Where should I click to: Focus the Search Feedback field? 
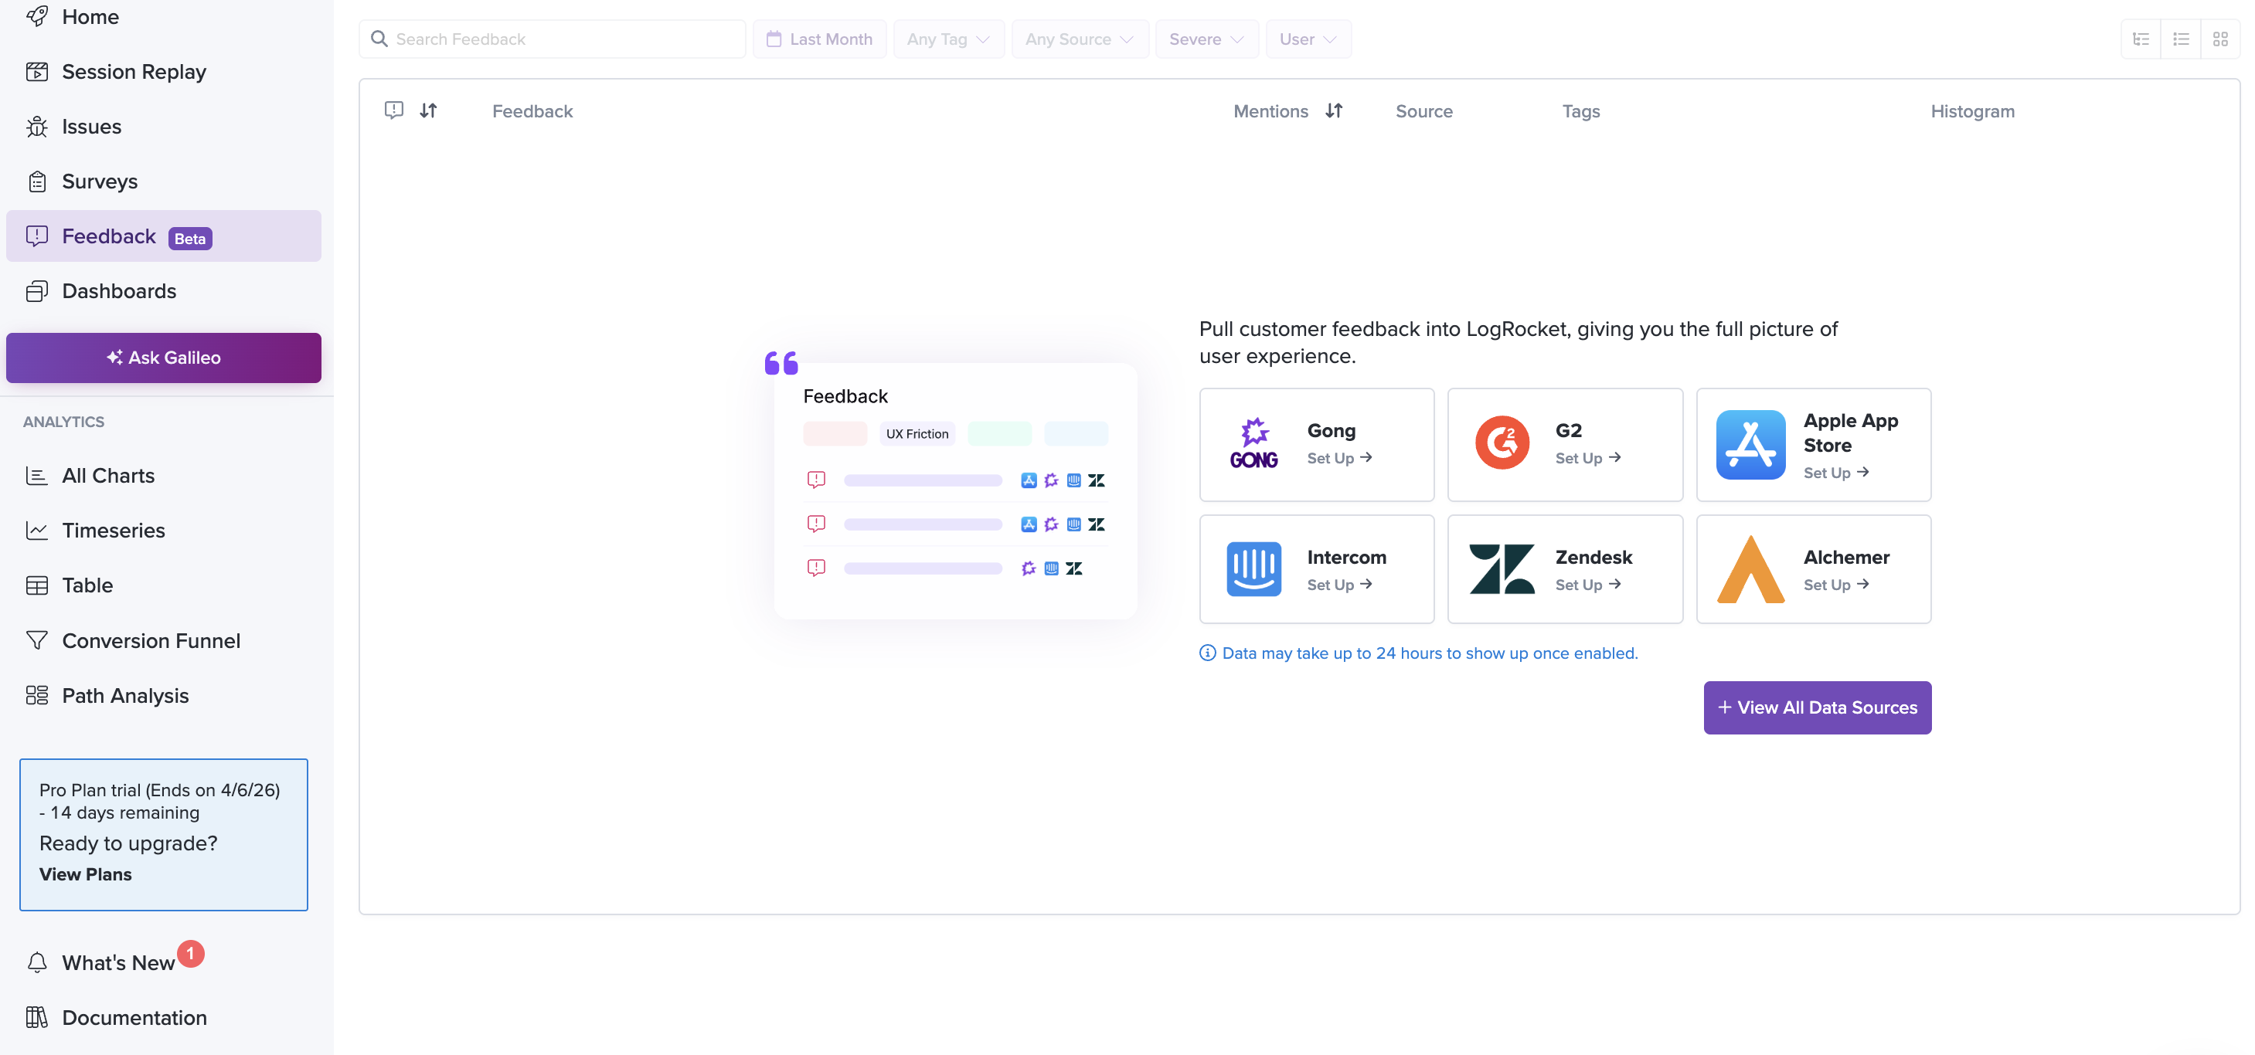(560, 39)
